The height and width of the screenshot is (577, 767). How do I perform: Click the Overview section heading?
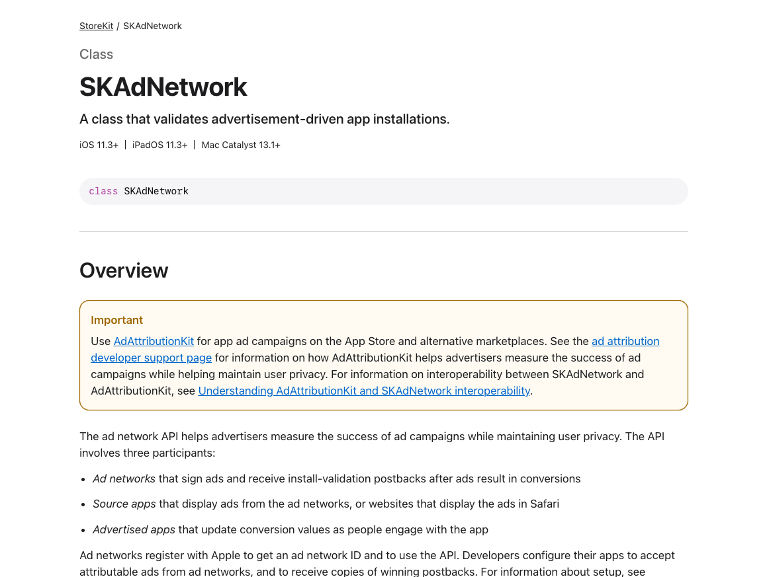(124, 270)
